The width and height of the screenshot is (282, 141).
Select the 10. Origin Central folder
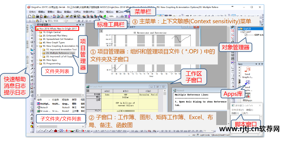coord(52,32)
